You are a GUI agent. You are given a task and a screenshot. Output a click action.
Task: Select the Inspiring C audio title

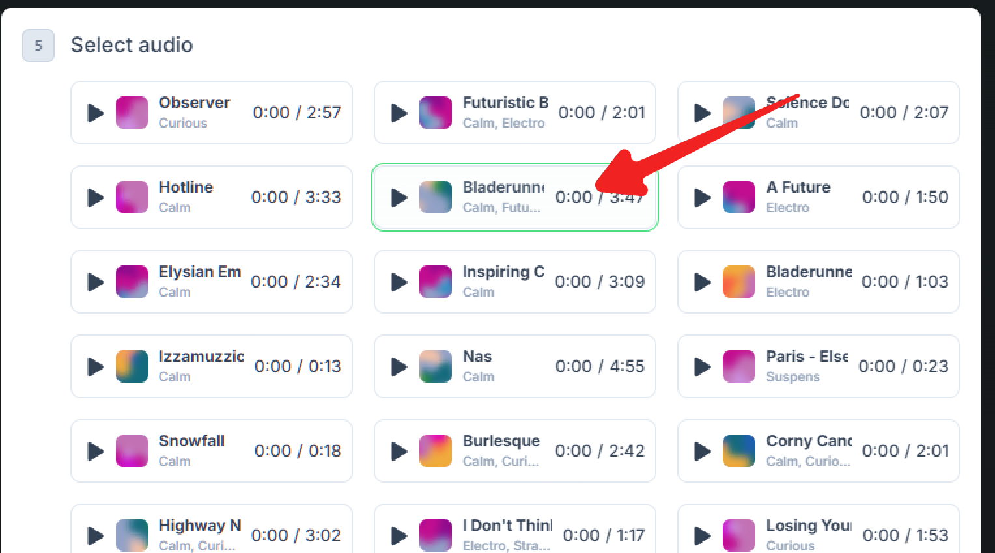click(x=503, y=272)
